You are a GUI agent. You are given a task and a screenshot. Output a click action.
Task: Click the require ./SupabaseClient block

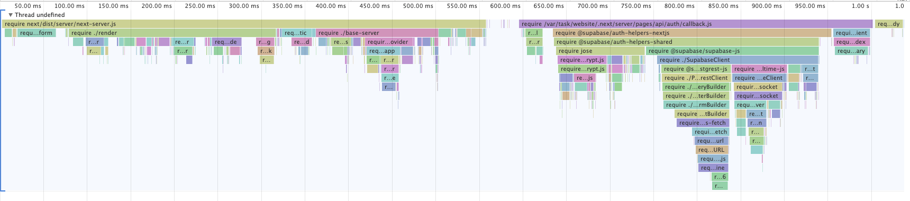tap(738, 60)
